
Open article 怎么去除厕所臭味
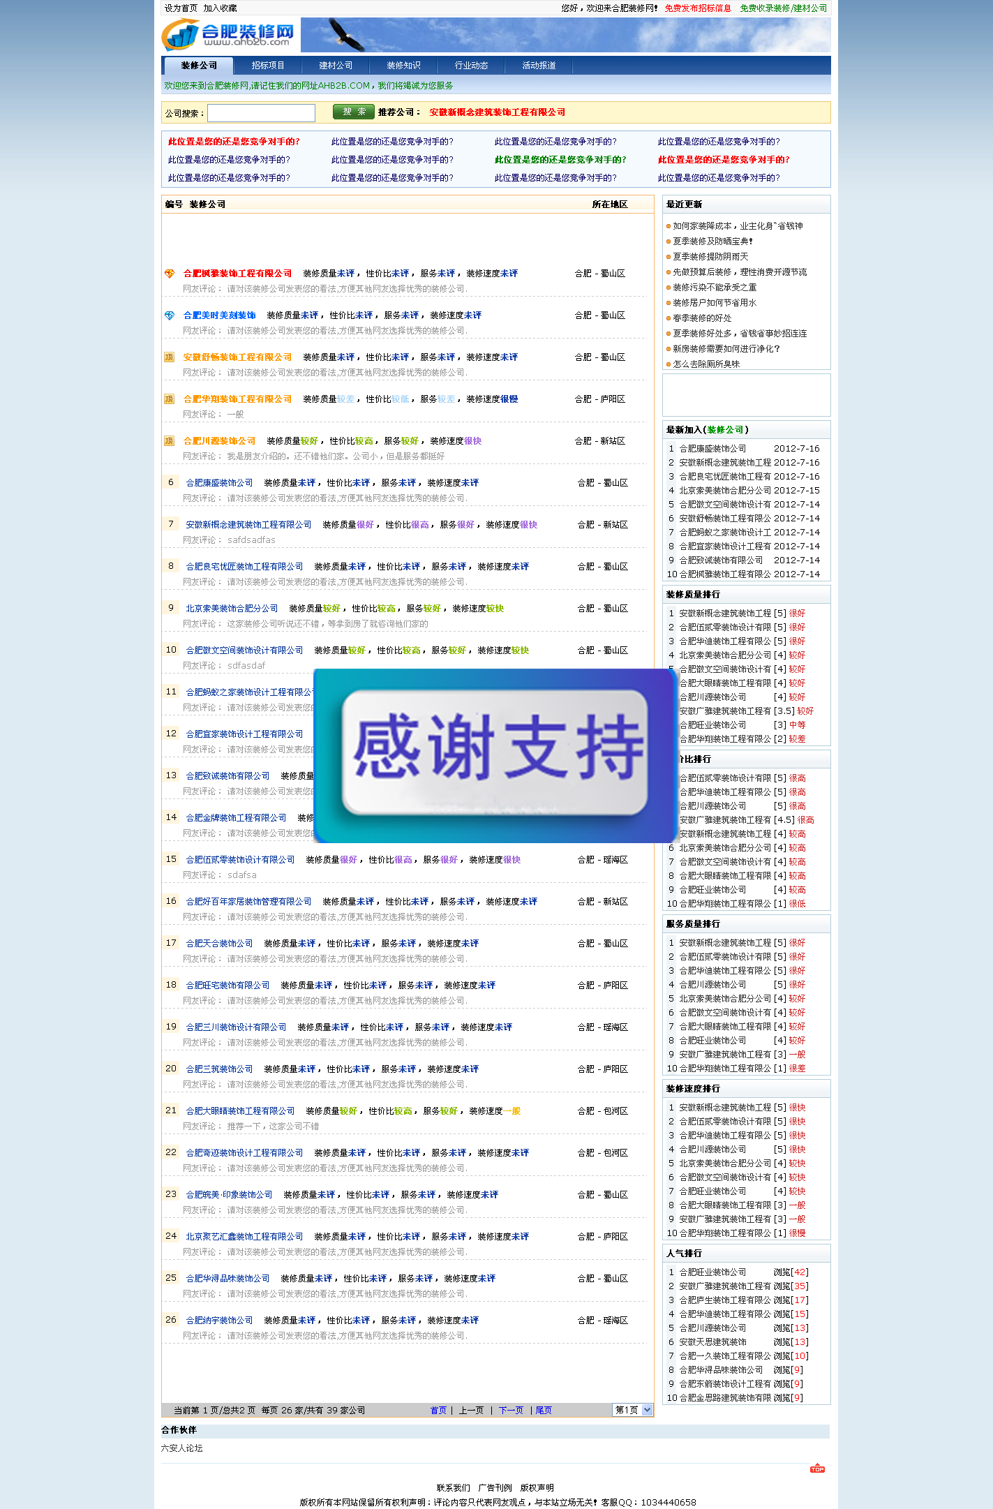(706, 364)
